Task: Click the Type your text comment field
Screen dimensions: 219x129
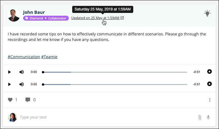Action: [x=108, y=117]
